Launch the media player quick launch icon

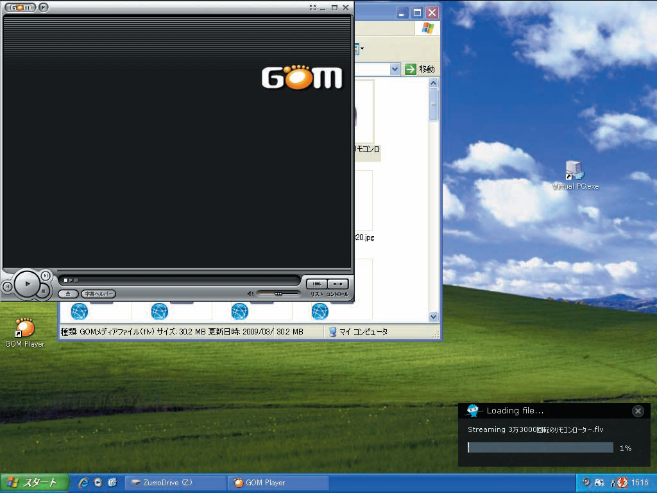(98, 483)
